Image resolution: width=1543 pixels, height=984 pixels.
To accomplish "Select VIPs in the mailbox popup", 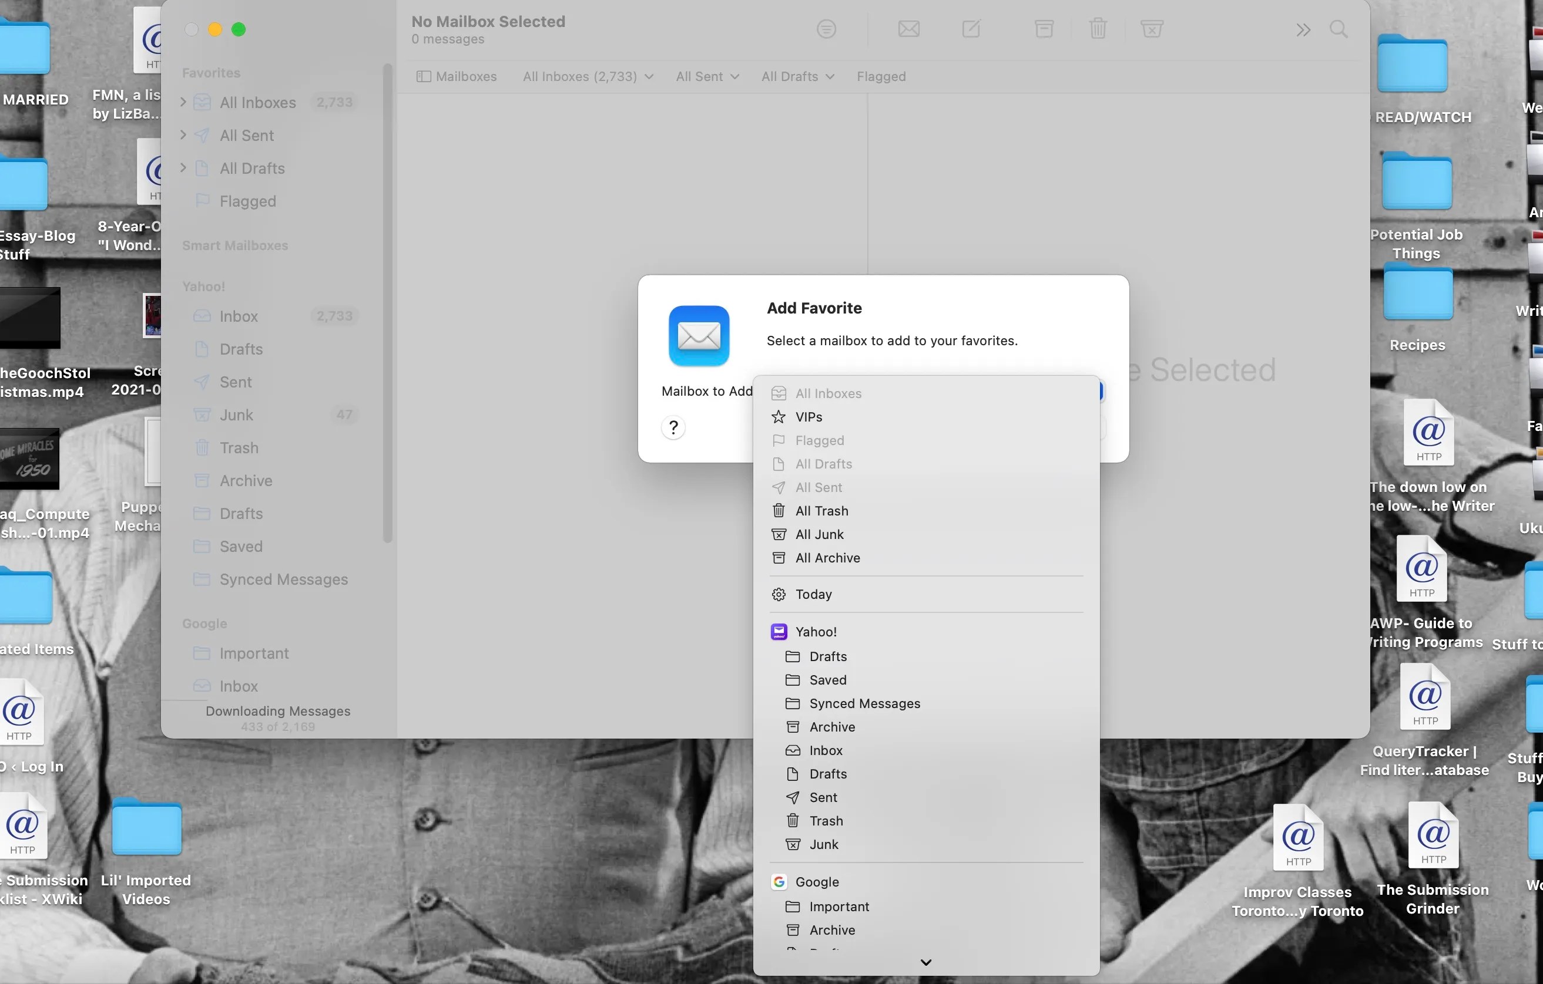I will [808, 417].
